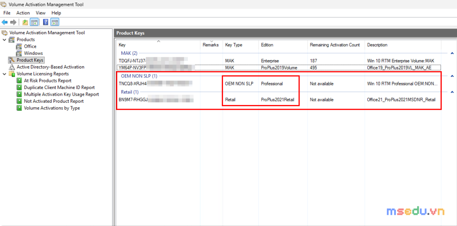The image size is (457, 226).
Task: Click the Professional edition cell
Action: pyautogui.click(x=272, y=84)
